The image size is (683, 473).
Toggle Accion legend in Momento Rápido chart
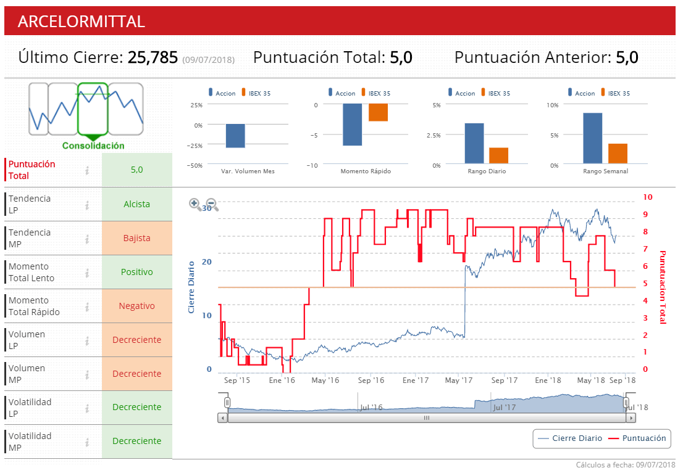point(342,93)
